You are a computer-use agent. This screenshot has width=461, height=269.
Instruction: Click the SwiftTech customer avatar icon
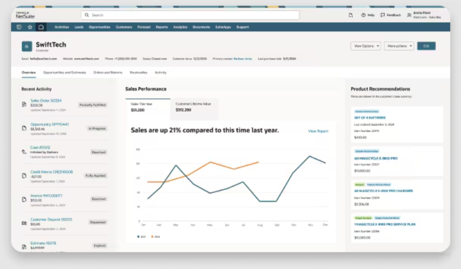[x=27, y=47]
